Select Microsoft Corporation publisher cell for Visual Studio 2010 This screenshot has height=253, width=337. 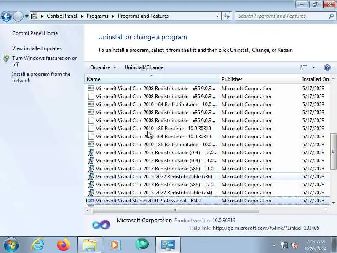[x=246, y=201]
